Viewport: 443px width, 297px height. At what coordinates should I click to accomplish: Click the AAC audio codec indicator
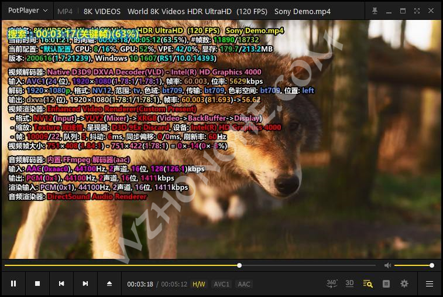click(x=243, y=284)
